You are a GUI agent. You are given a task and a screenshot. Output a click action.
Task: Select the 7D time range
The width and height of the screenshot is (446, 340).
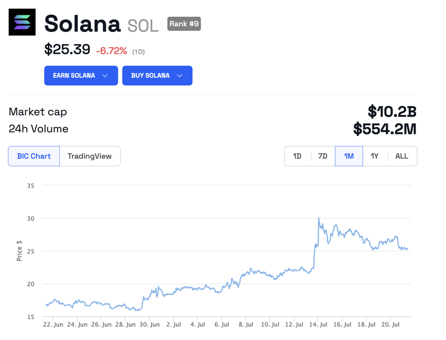click(x=323, y=156)
